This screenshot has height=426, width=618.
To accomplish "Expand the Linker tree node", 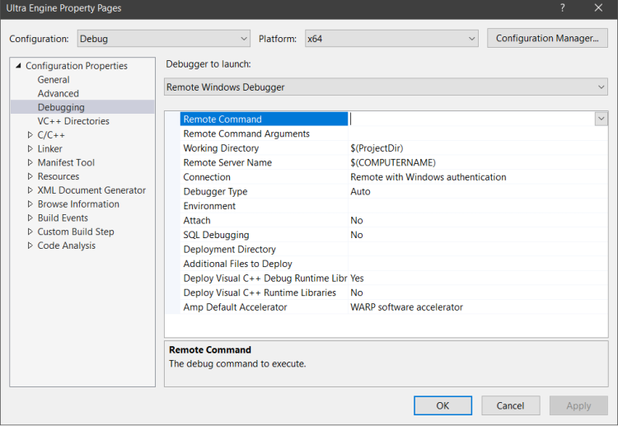I will [x=30, y=149].
